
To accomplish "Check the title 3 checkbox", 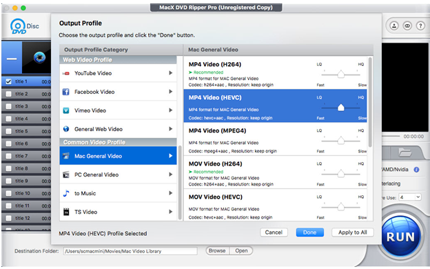I will [x=8, y=106].
